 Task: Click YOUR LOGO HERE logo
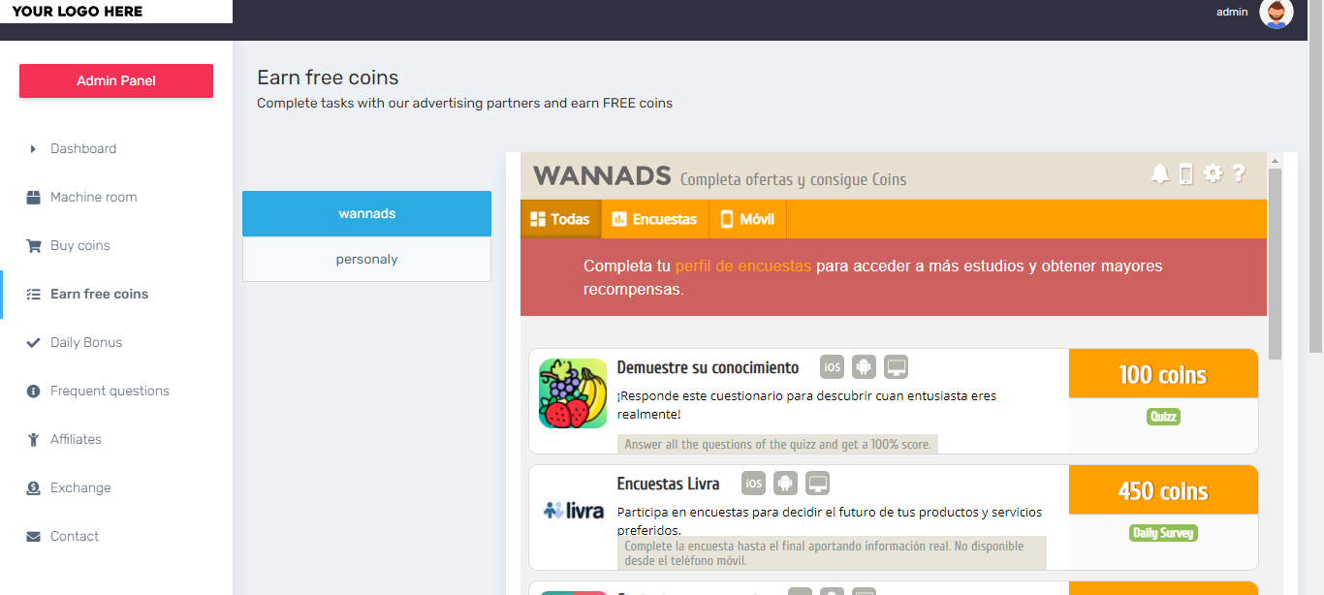[78, 12]
